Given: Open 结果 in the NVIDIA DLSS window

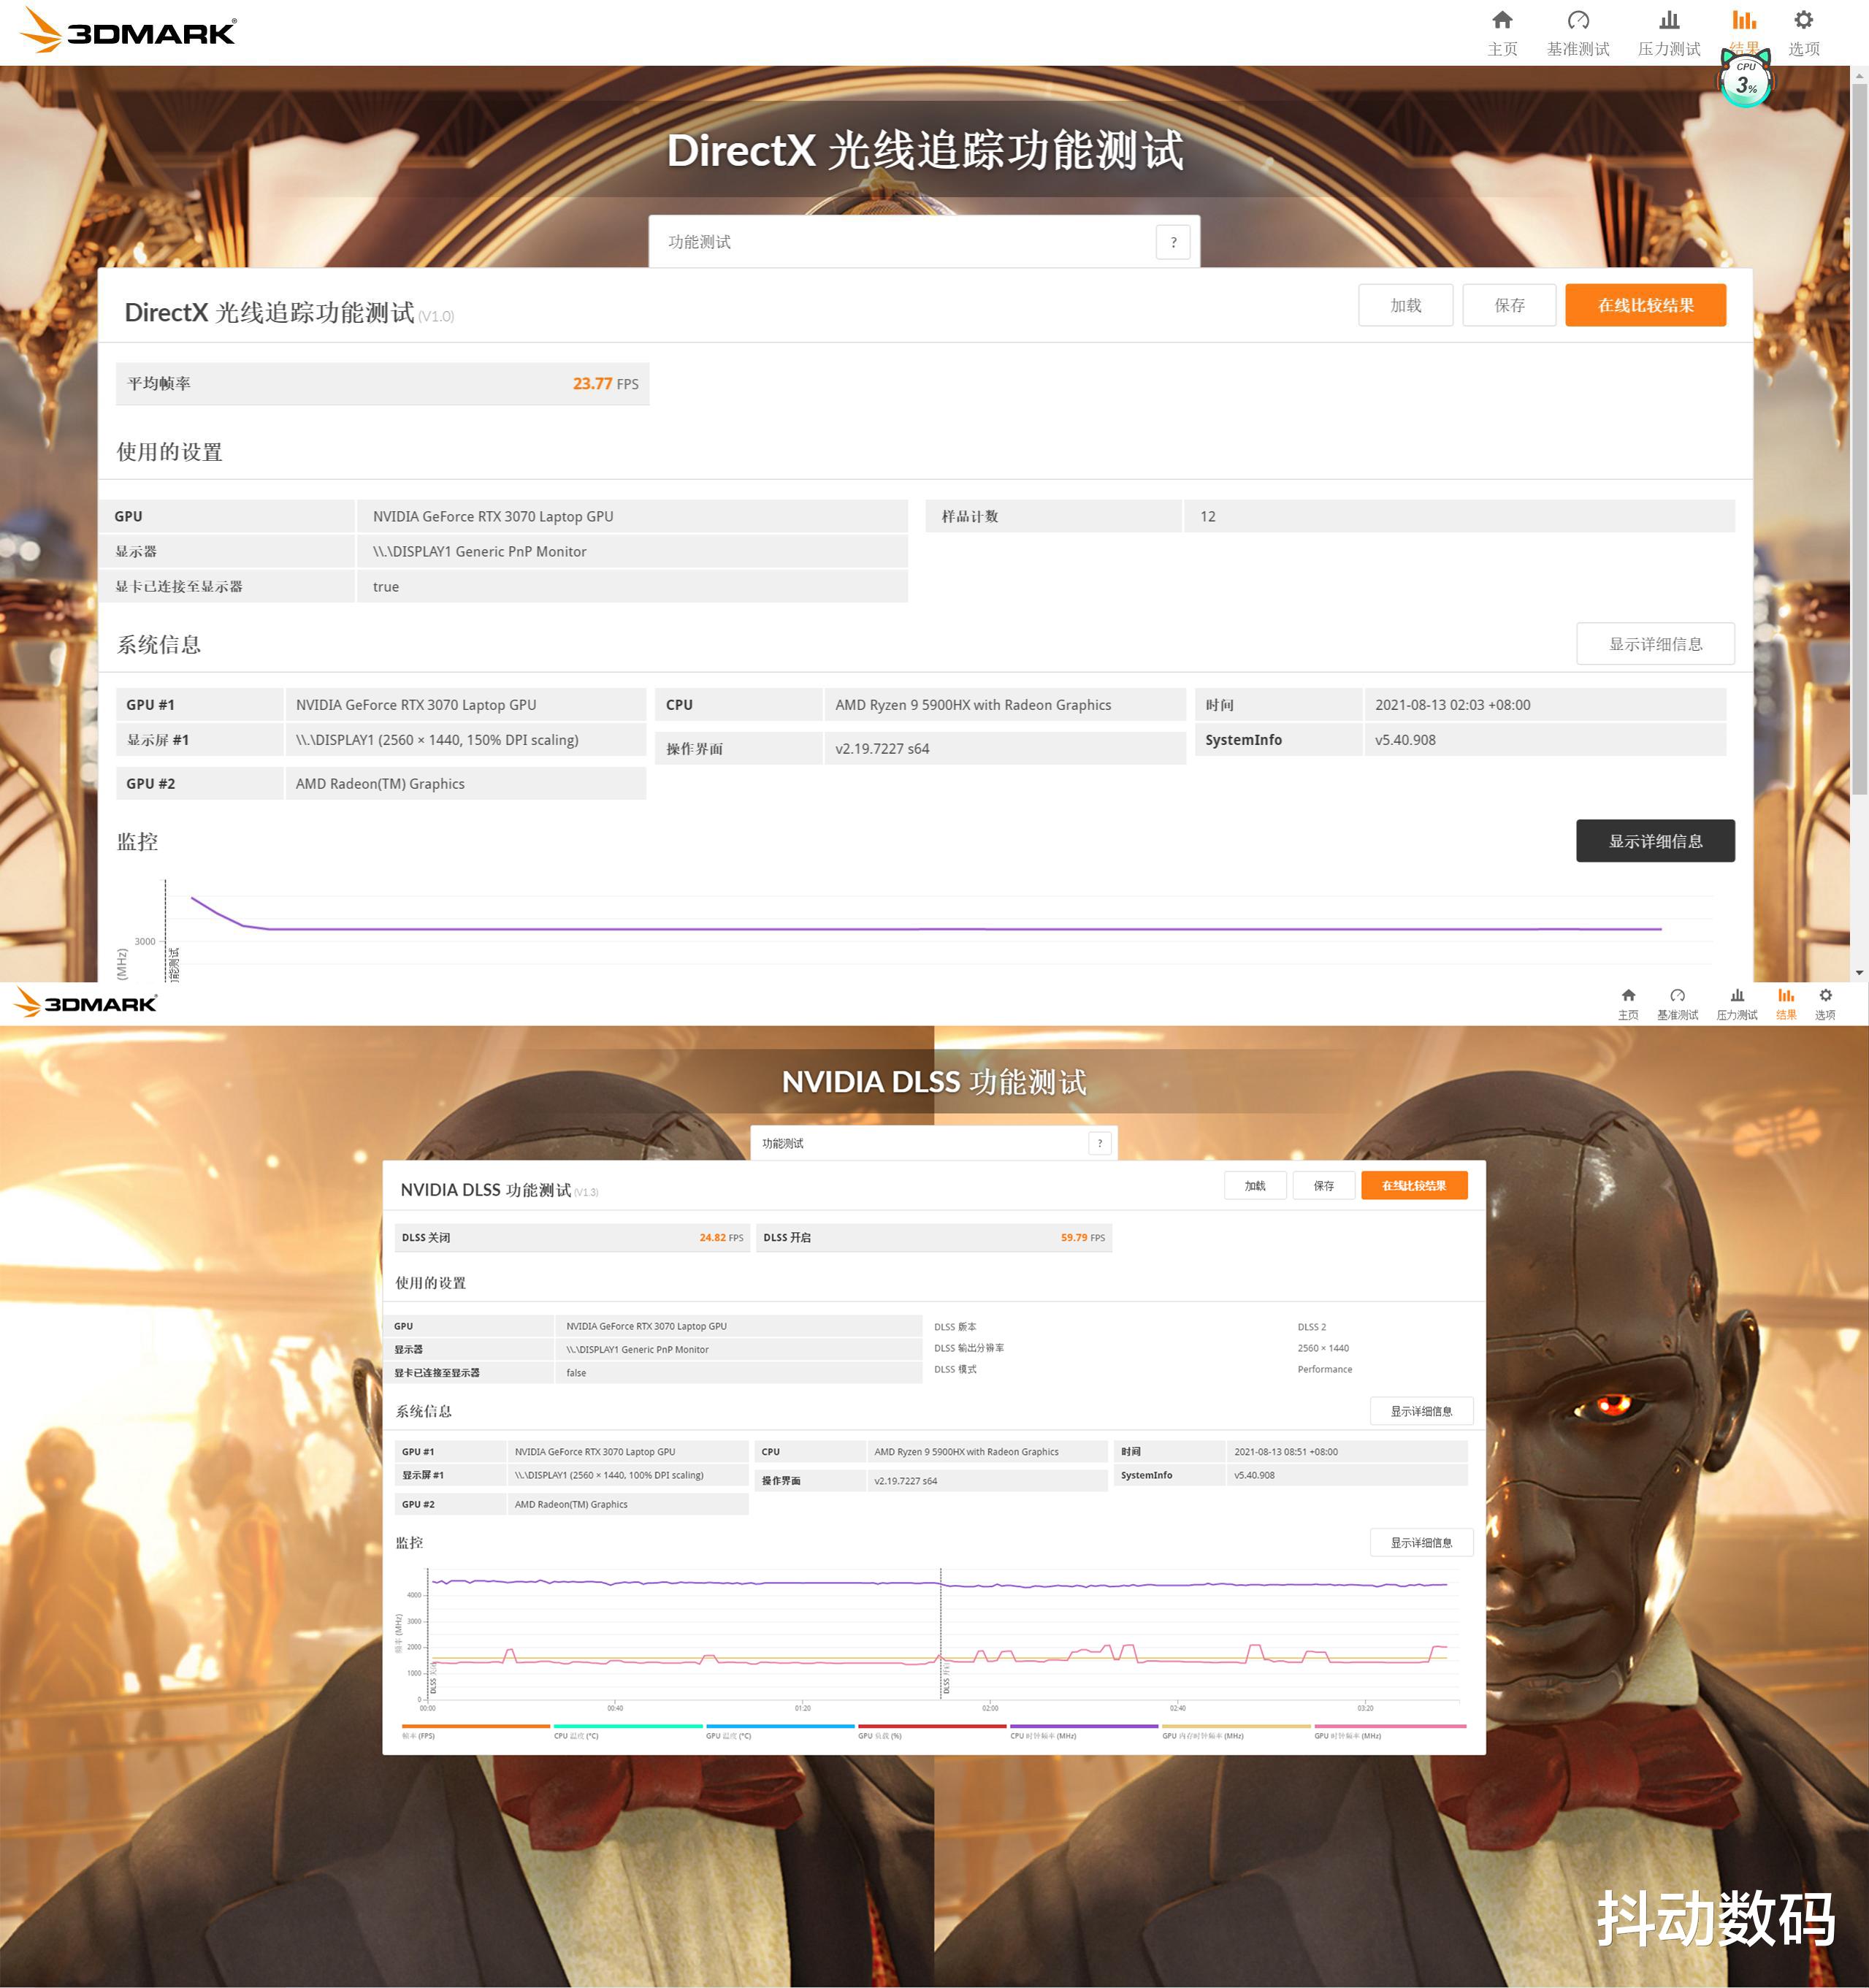Looking at the screenshot, I should [1786, 1004].
